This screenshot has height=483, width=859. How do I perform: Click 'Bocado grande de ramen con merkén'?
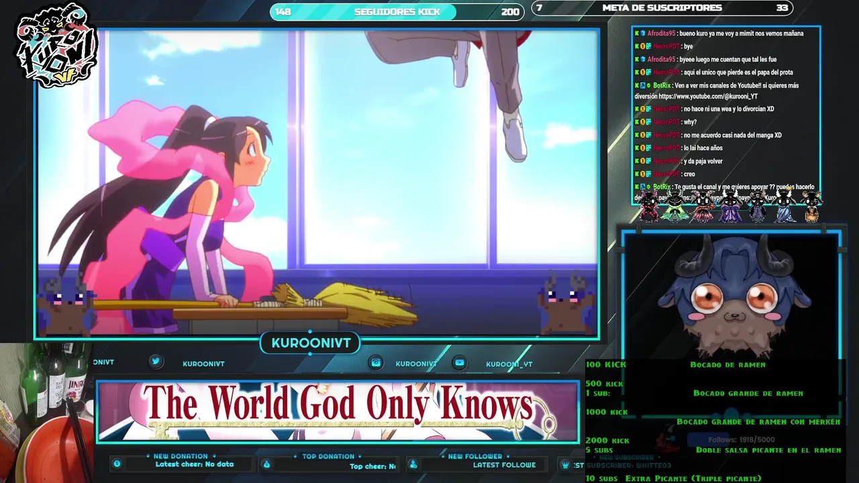pyautogui.click(x=758, y=422)
